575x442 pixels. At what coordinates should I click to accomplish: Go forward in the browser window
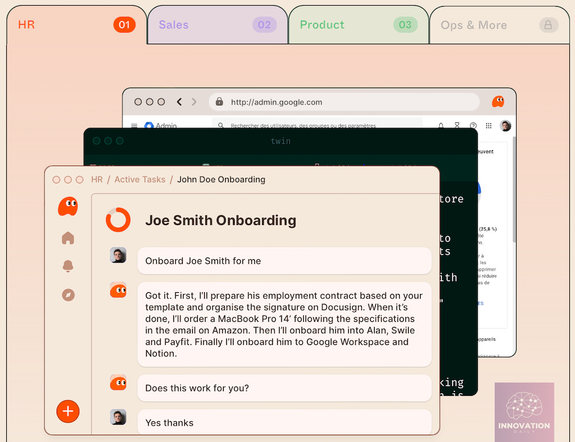[x=194, y=102]
